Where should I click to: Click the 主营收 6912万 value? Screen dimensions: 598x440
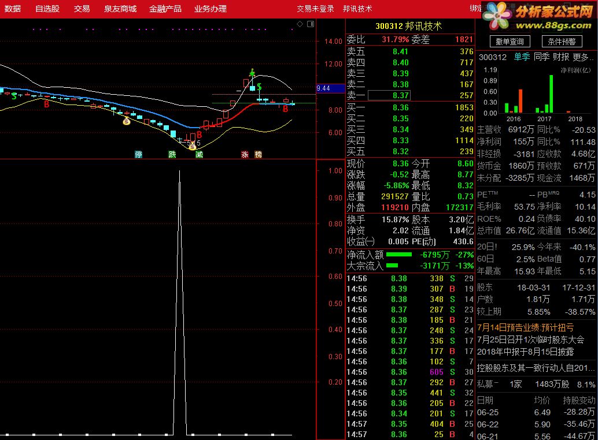[x=521, y=130]
